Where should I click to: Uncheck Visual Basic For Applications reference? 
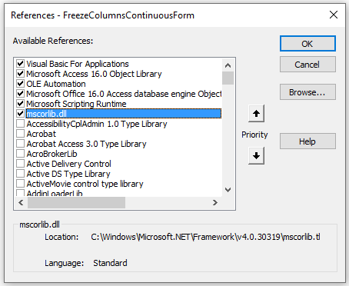[20, 63]
